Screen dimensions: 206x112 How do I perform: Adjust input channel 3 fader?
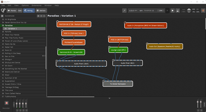23,103
